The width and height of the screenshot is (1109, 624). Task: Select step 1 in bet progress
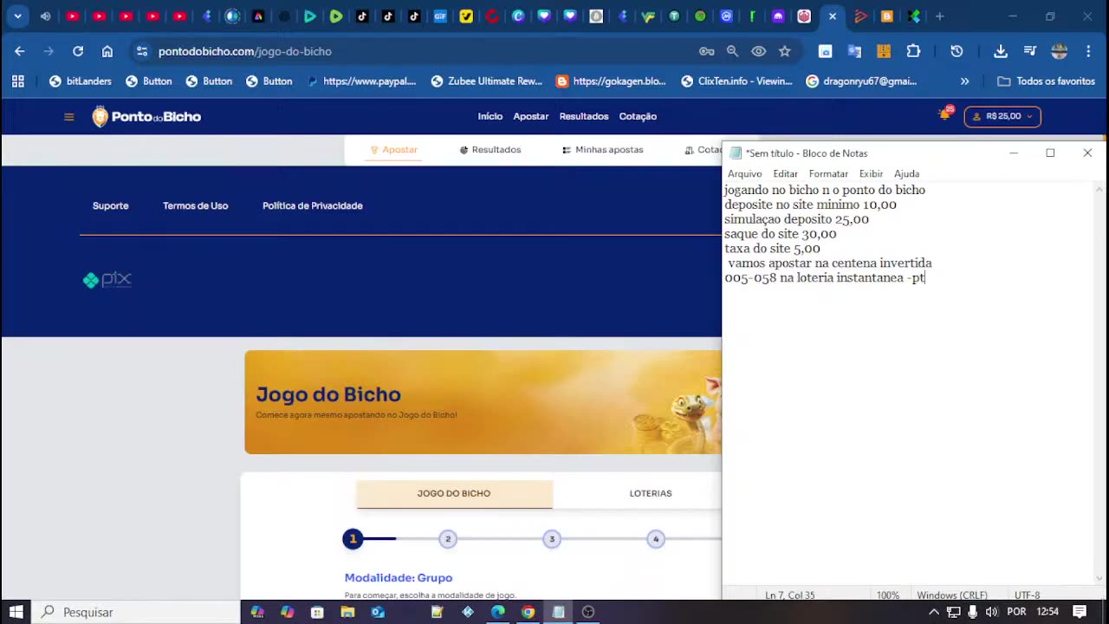353,539
